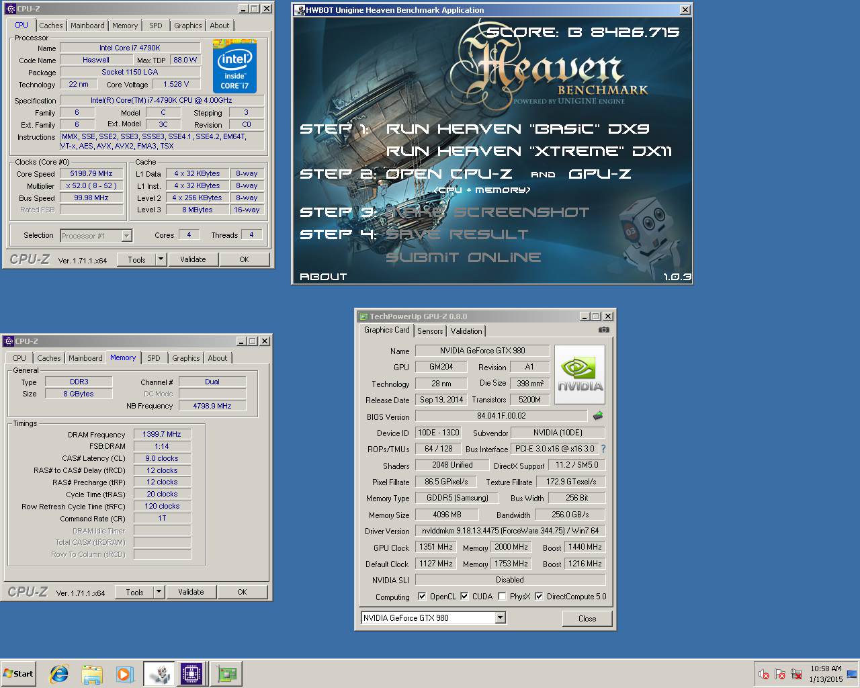Click Run Heaven "Xtreme" DX11
This screenshot has height=688, width=860.
pyautogui.click(x=529, y=151)
